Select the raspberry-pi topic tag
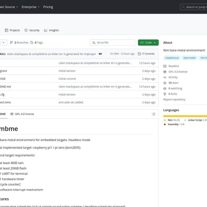Image resolution: width=207 pixels, height=207 pixels. point(172,58)
